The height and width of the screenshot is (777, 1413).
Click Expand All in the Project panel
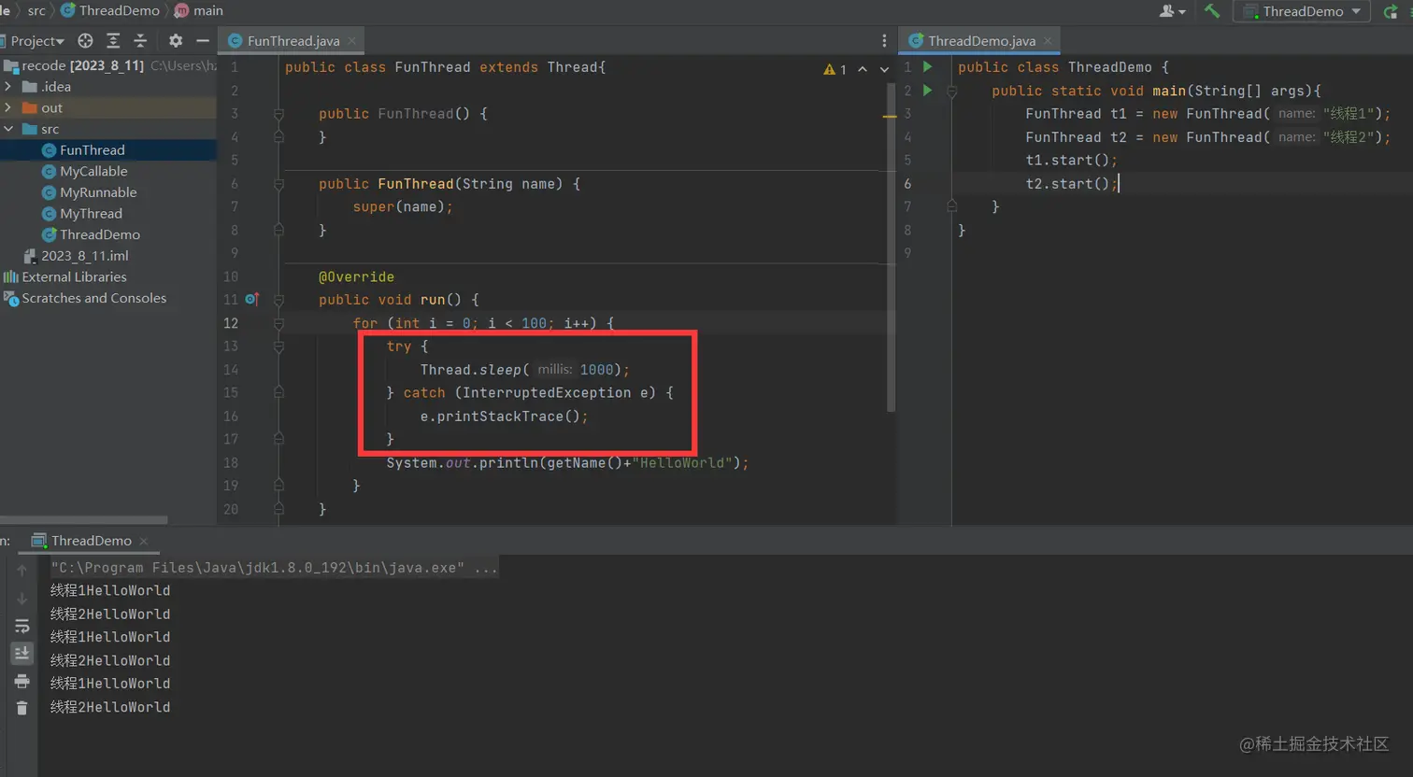[x=113, y=41]
